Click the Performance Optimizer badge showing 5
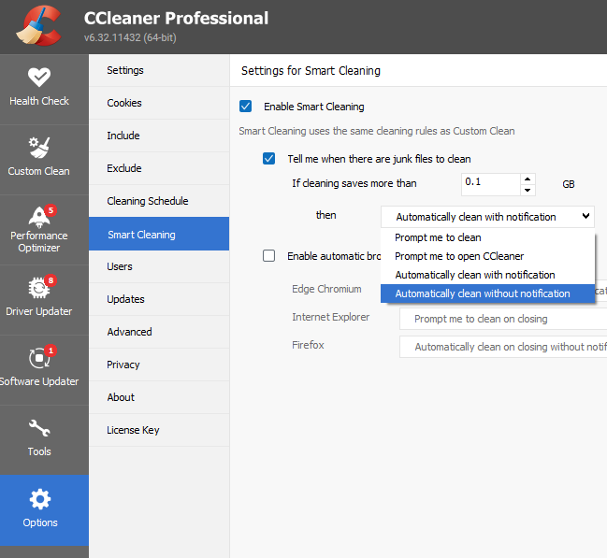The height and width of the screenshot is (558, 607). tap(51, 210)
